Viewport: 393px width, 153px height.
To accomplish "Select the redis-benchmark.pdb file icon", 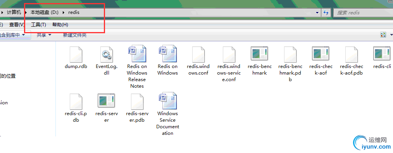I will pos(290,54).
